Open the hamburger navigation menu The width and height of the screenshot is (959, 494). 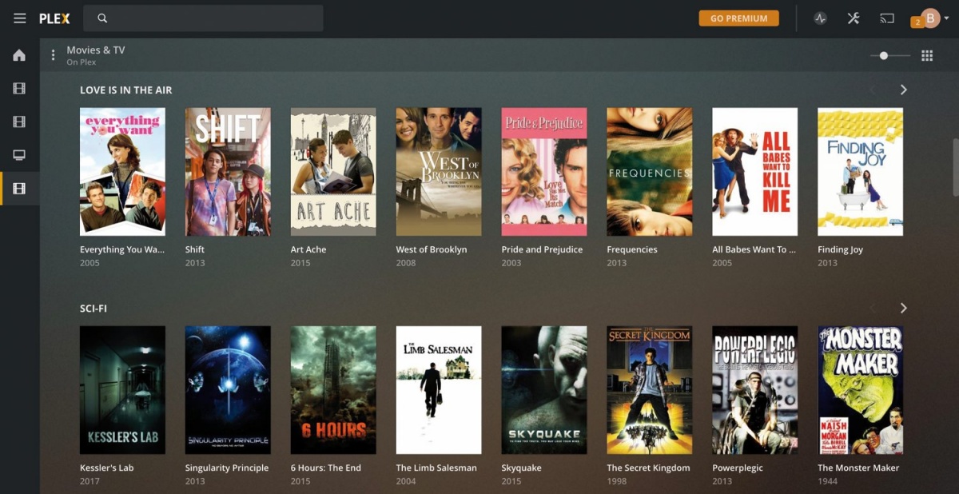(20, 18)
